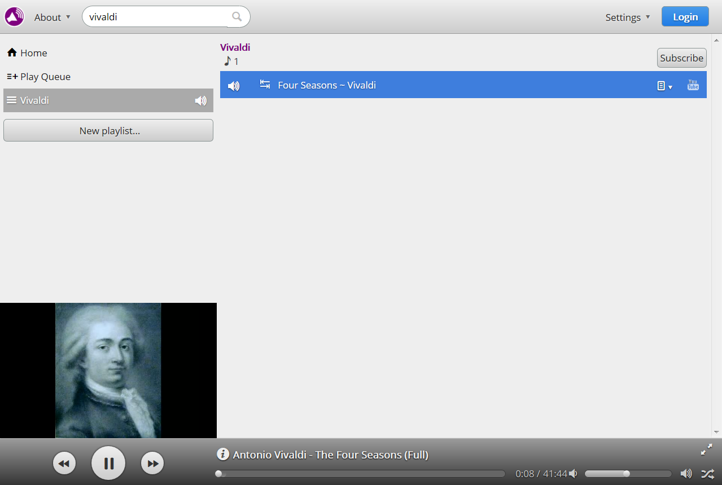Open the Settings dropdown menu
The width and height of the screenshot is (722, 485).
pyautogui.click(x=628, y=17)
